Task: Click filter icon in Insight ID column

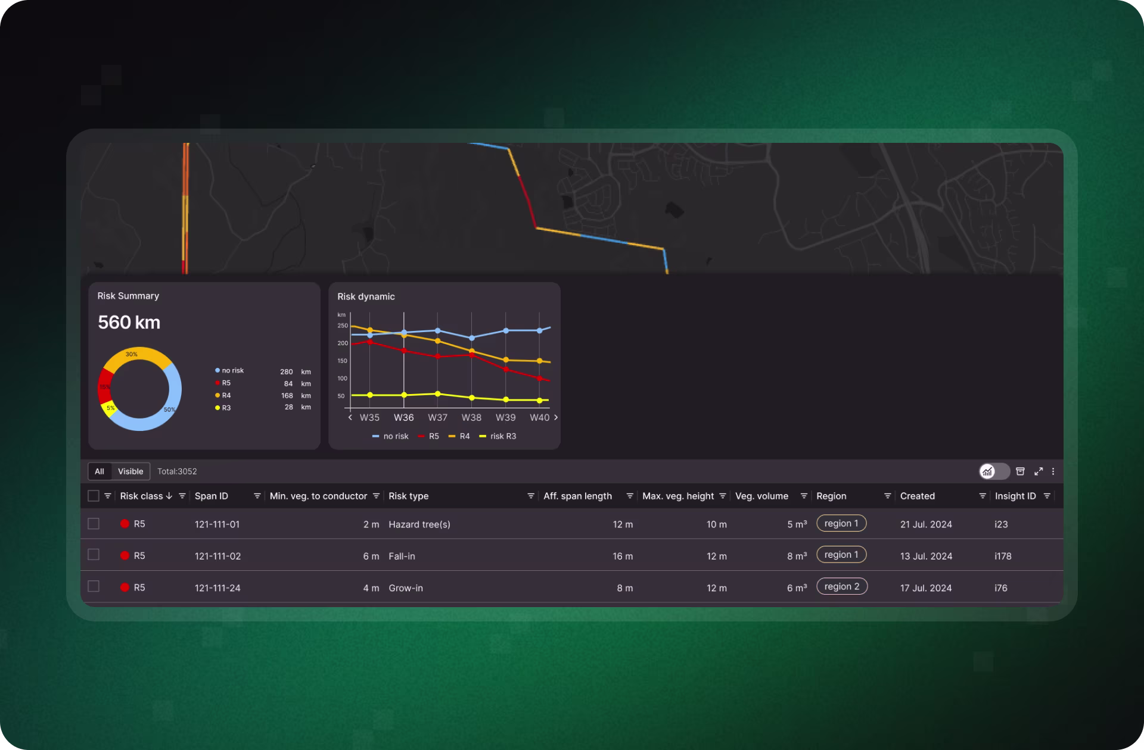Action: [1047, 496]
